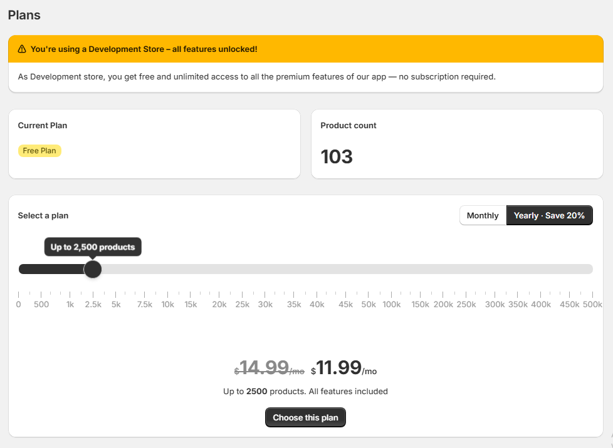Click the 500k label at the scale end
The image size is (613, 448).
592,305
